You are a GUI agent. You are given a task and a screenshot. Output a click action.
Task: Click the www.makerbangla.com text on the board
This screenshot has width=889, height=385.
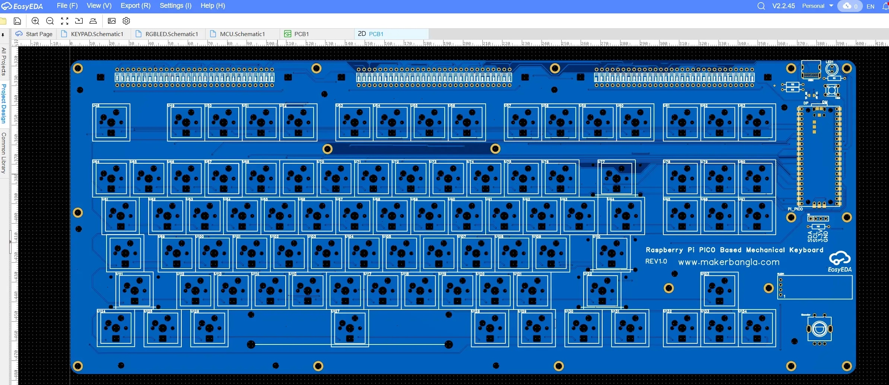(x=728, y=262)
